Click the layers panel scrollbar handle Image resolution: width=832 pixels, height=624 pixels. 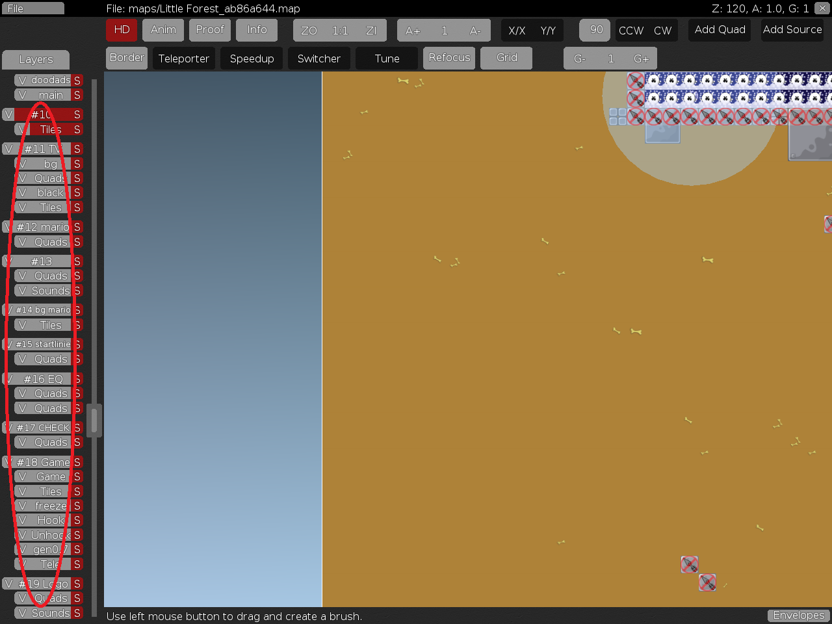click(x=94, y=420)
